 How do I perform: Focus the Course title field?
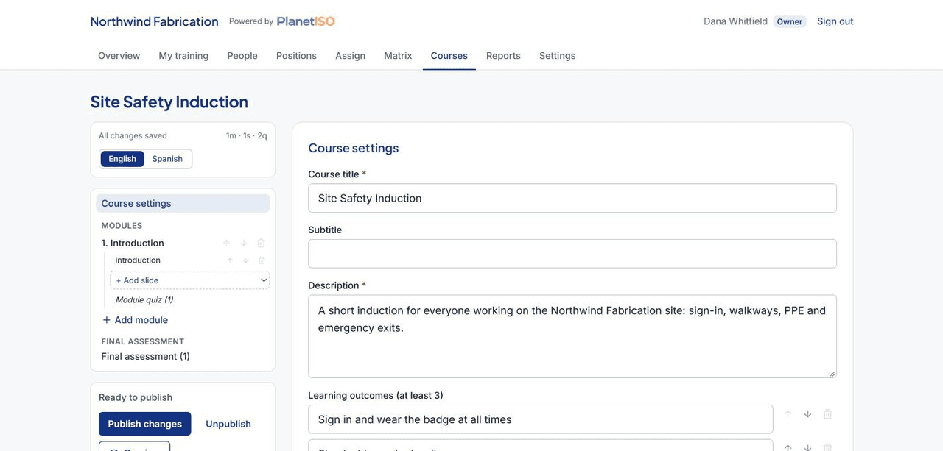pos(572,198)
